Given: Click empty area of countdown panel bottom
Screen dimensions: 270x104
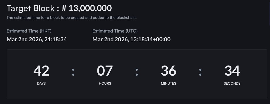Looking at the screenshot, I should tap(137, 93).
